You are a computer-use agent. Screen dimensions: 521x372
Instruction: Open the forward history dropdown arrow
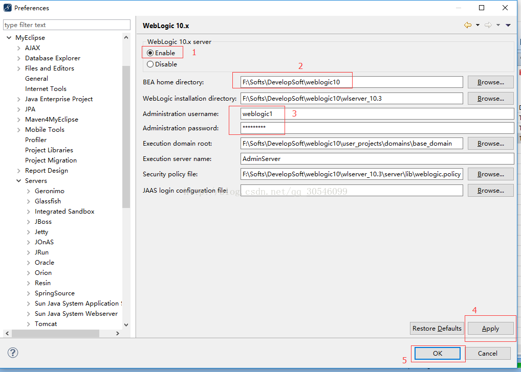498,25
